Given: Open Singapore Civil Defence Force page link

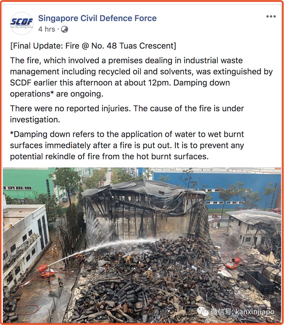Looking at the screenshot, I should click(x=97, y=18).
